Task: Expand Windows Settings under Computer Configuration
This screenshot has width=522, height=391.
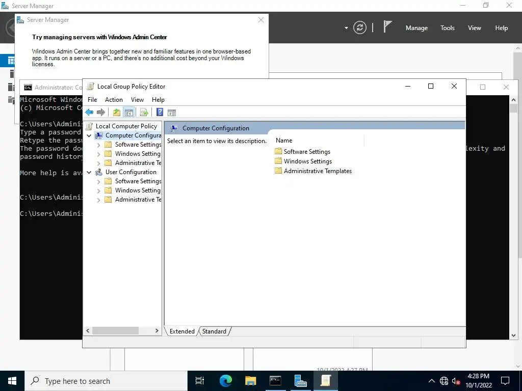Action: [x=98, y=154]
